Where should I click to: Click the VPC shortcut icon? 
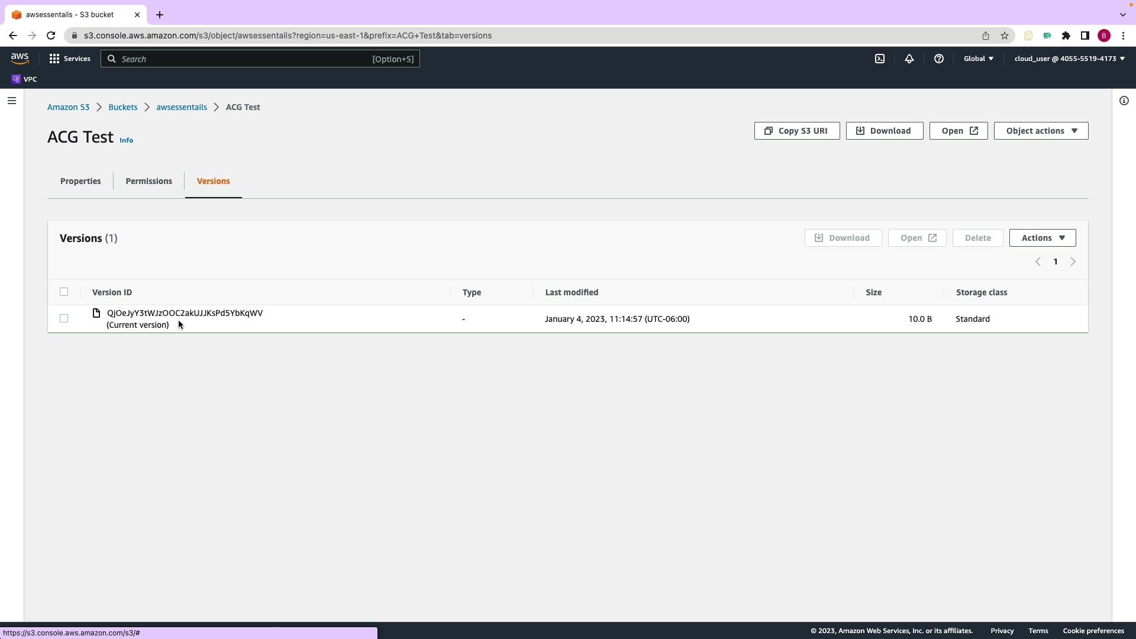[16, 79]
